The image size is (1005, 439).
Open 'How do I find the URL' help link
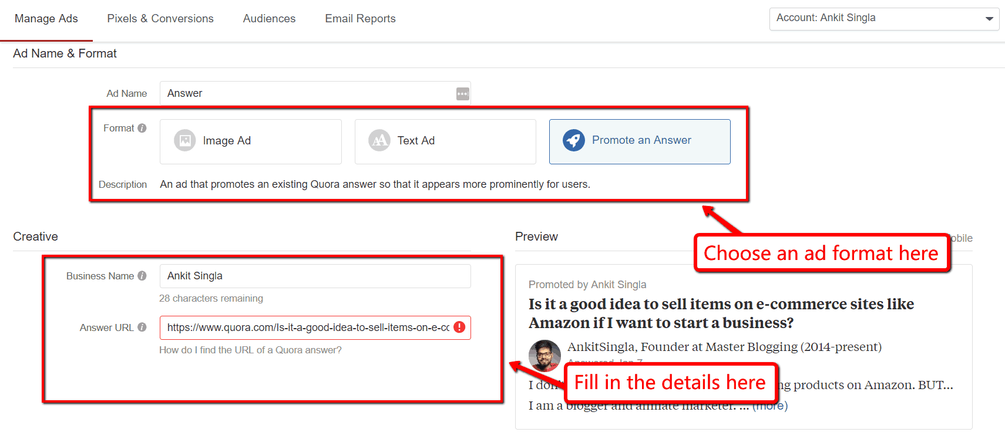[x=250, y=350]
